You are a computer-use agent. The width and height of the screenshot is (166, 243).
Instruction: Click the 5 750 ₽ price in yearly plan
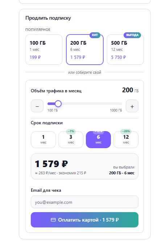point(119,57)
